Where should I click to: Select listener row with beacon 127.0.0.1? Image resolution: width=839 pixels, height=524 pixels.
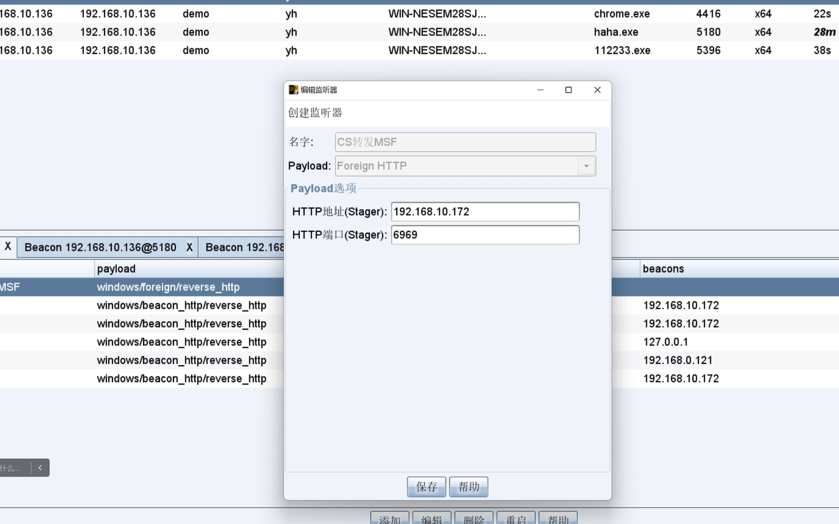[x=665, y=342]
